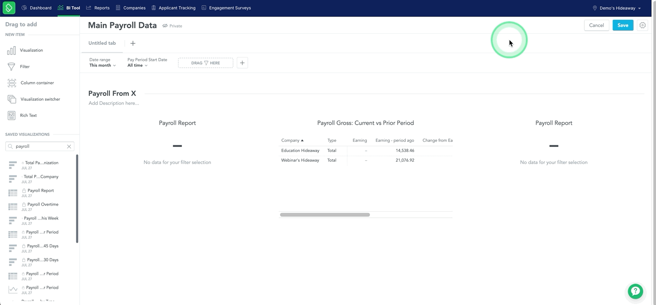Click the search magnifier icon
656x305 pixels.
point(11,146)
